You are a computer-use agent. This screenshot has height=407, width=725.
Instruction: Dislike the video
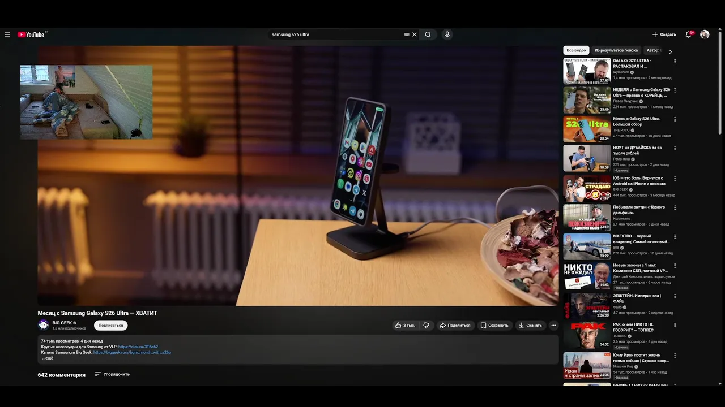[427, 326]
